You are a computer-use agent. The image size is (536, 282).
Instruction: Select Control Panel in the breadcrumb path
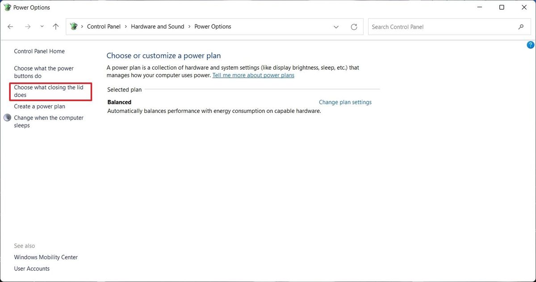pos(104,26)
